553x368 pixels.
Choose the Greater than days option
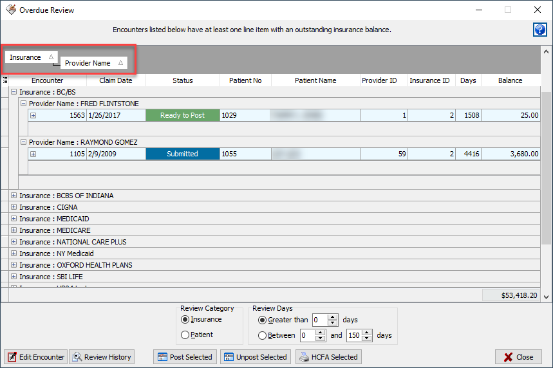262,320
